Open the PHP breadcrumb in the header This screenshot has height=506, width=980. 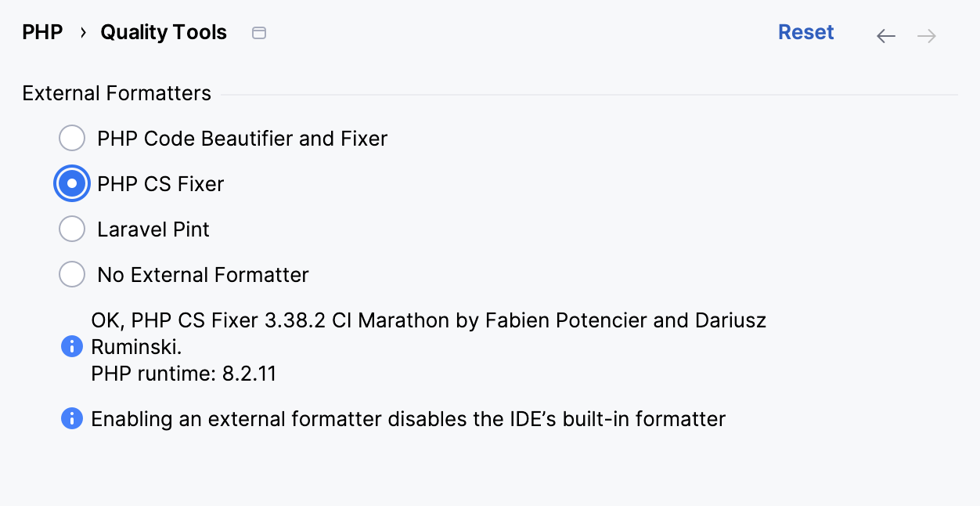[x=43, y=31]
